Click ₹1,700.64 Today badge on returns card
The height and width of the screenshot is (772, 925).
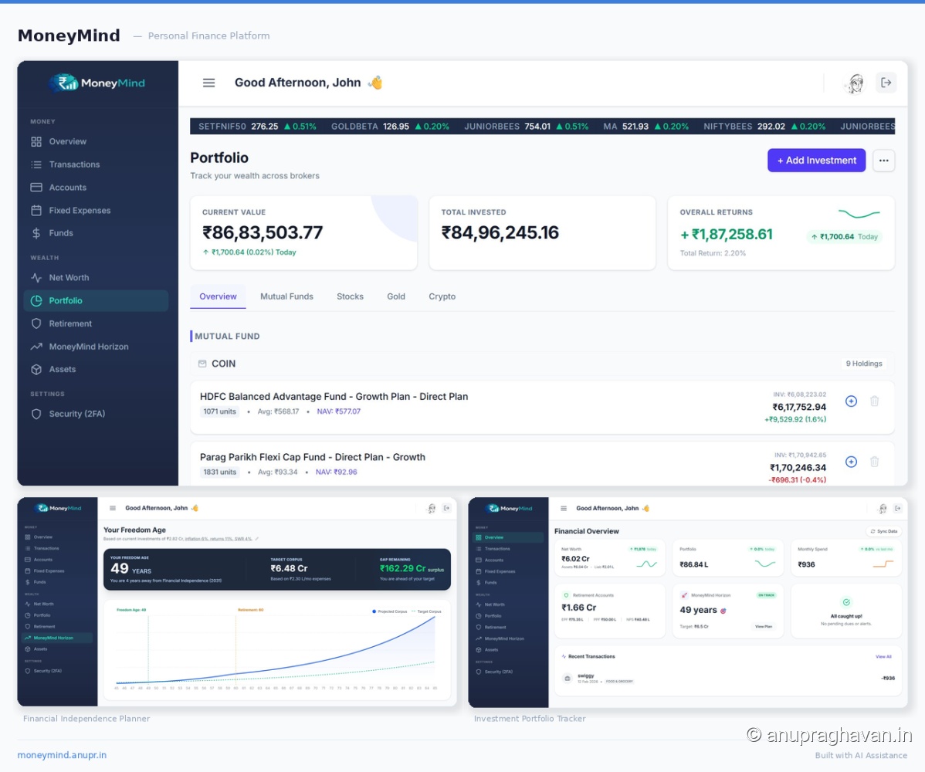844,237
